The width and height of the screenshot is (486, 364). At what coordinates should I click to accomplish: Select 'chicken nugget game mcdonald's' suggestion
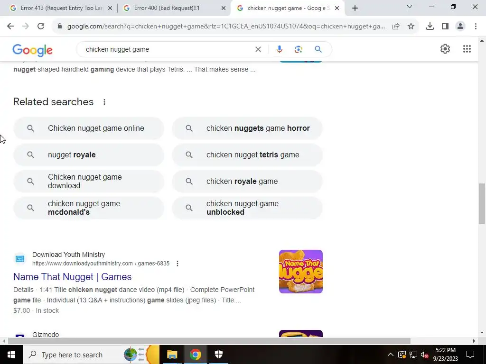89,208
